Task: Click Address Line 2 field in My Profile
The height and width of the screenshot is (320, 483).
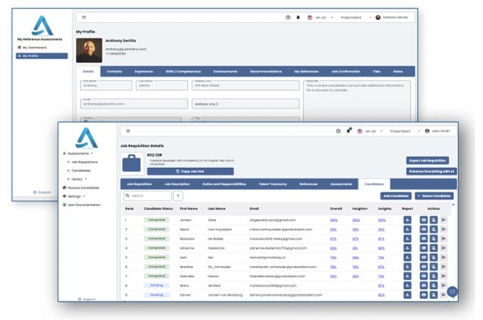Action: click(x=245, y=104)
